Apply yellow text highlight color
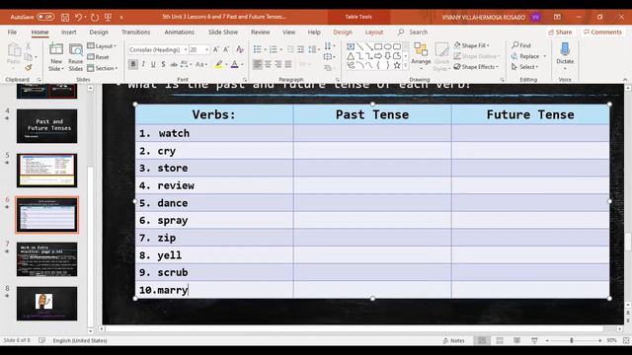This screenshot has width=632, height=355. click(x=218, y=64)
